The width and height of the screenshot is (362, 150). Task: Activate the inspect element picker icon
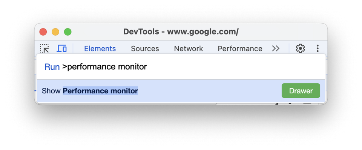coord(44,48)
